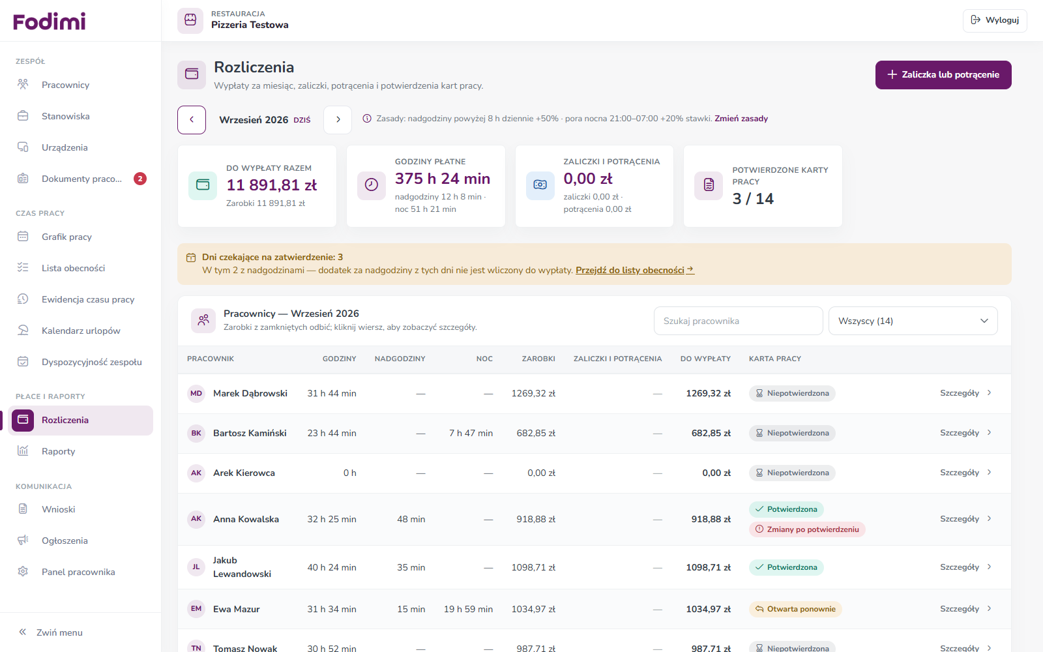Click the Godziny płatne clock icon
Viewport: 1043px width, 652px height.
pyautogui.click(x=372, y=185)
